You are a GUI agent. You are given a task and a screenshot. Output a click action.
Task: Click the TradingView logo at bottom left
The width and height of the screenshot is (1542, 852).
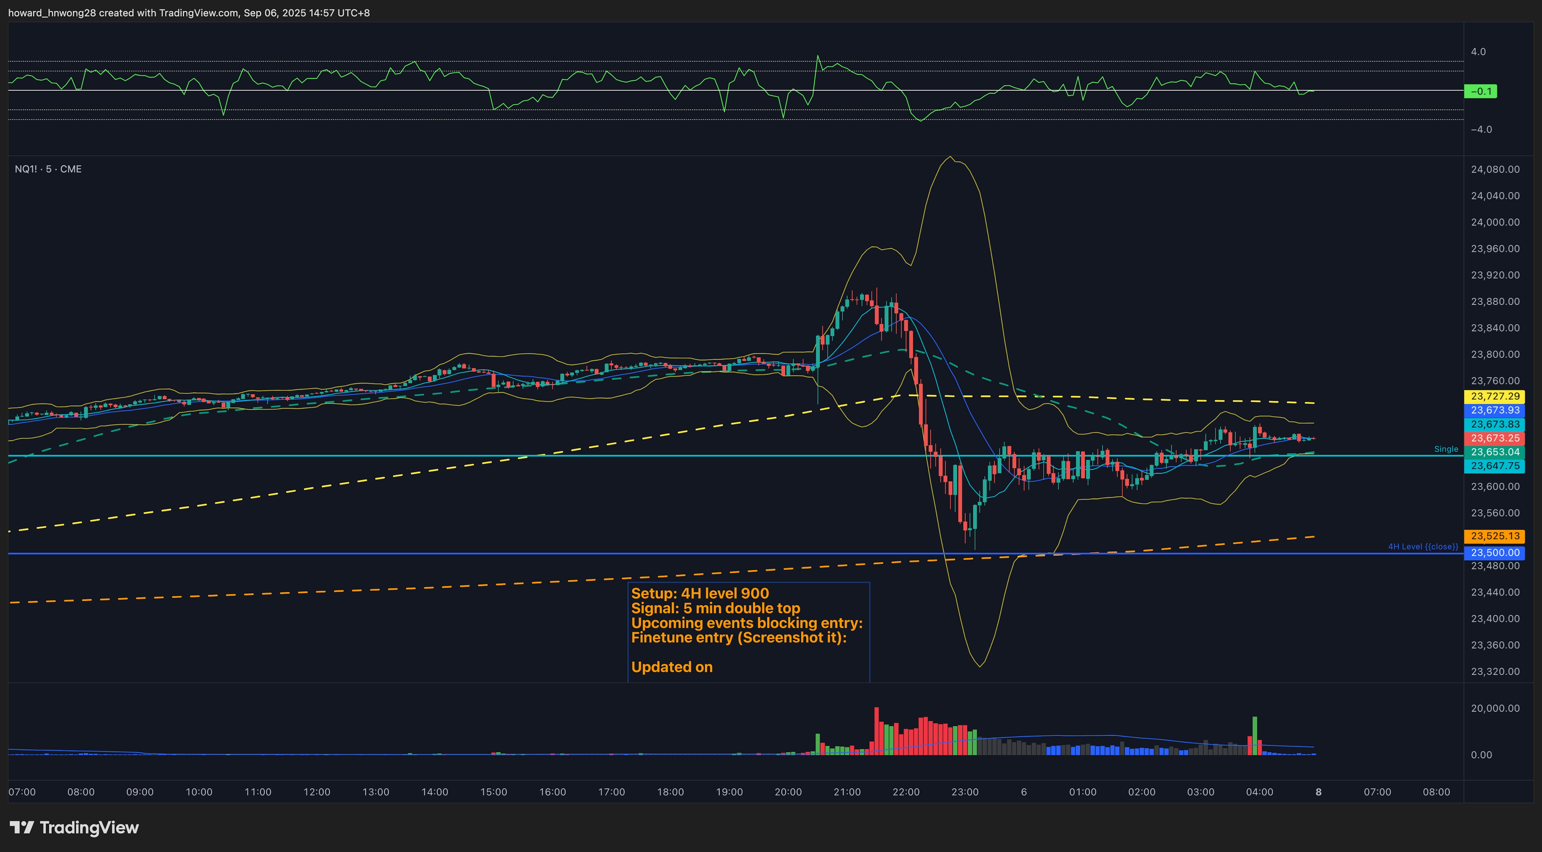[74, 828]
